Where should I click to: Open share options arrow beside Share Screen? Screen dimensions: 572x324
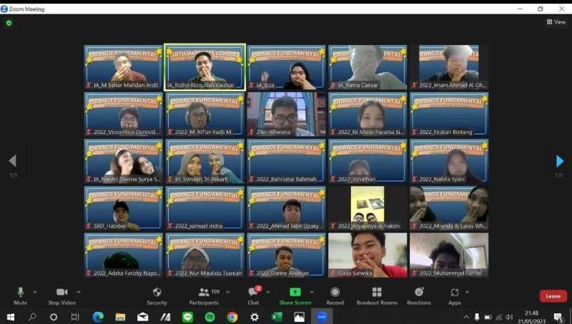[x=312, y=292]
